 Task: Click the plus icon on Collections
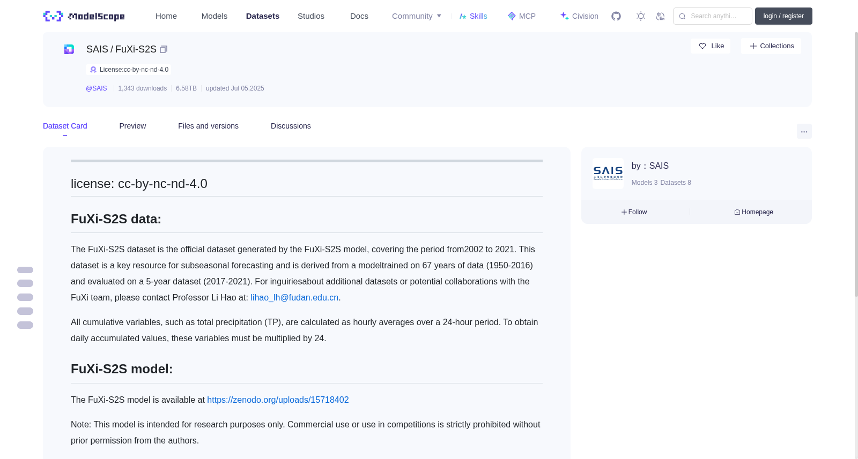[x=753, y=46]
